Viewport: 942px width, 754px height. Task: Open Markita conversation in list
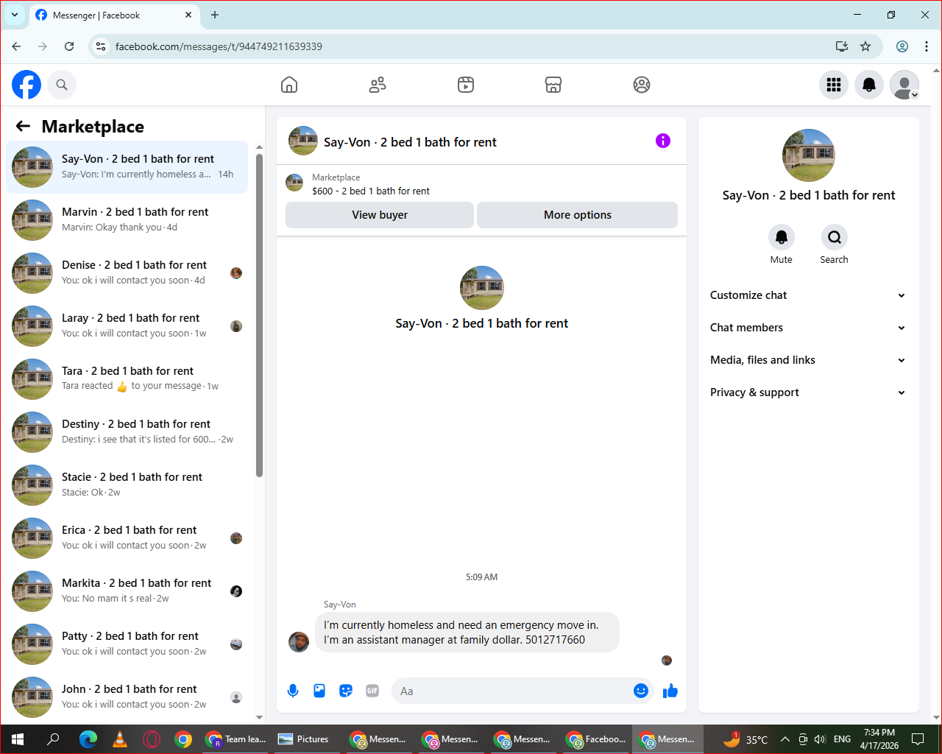coord(127,591)
